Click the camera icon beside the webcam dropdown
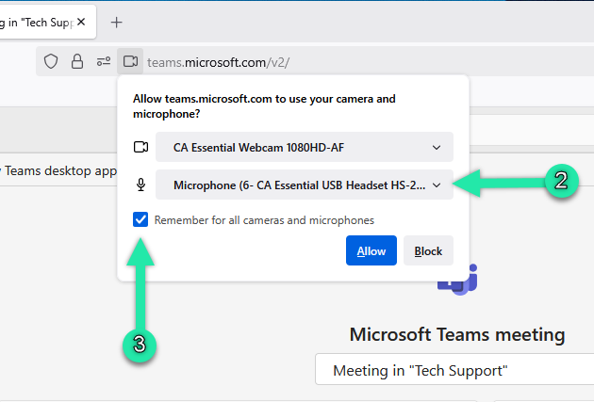The height and width of the screenshot is (402, 594). (x=140, y=147)
